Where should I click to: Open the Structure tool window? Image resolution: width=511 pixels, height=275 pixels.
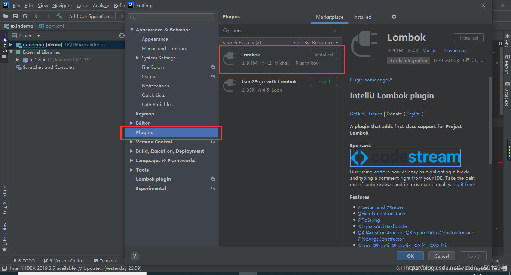point(4,200)
